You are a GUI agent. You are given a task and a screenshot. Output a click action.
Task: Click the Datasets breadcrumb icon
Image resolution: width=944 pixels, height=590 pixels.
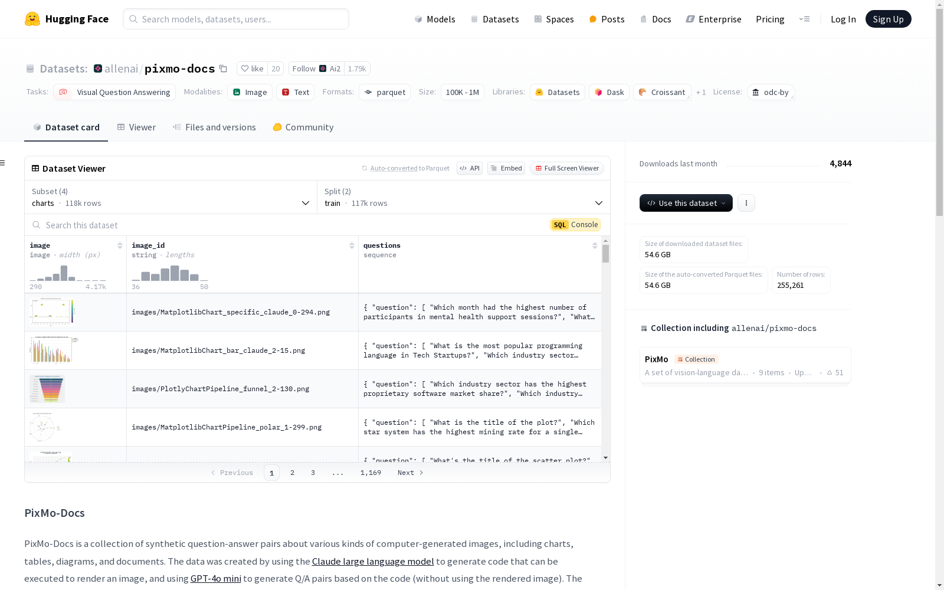[x=30, y=68]
